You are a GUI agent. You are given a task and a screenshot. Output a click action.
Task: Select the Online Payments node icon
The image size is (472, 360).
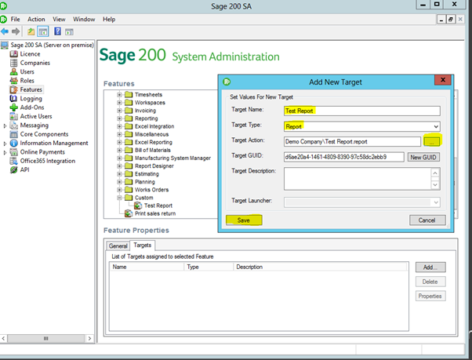[x=13, y=152]
